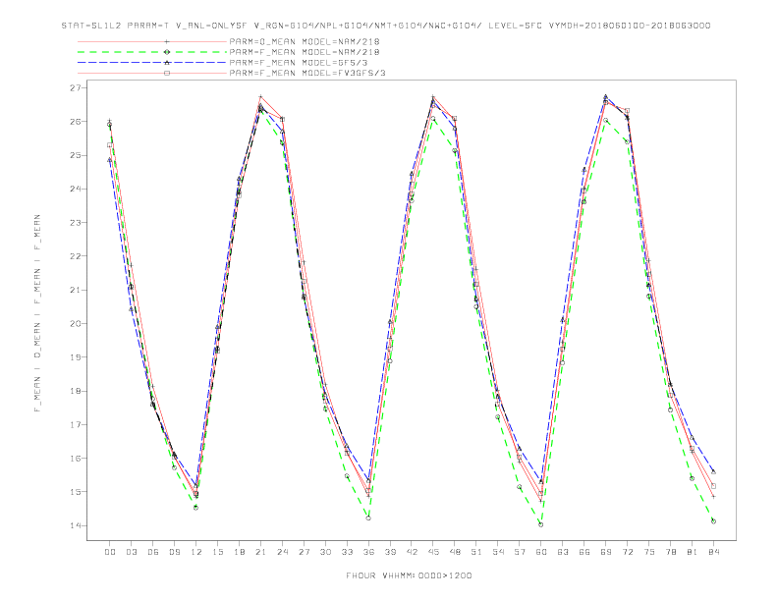Click x-axis forecast hour label 33
The width and height of the screenshot is (778, 601).
coord(347,552)
